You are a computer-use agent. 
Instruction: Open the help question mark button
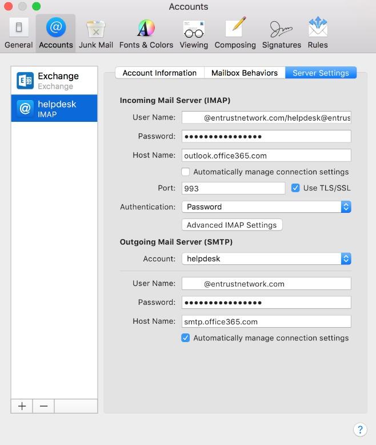[x=360, y=430]
